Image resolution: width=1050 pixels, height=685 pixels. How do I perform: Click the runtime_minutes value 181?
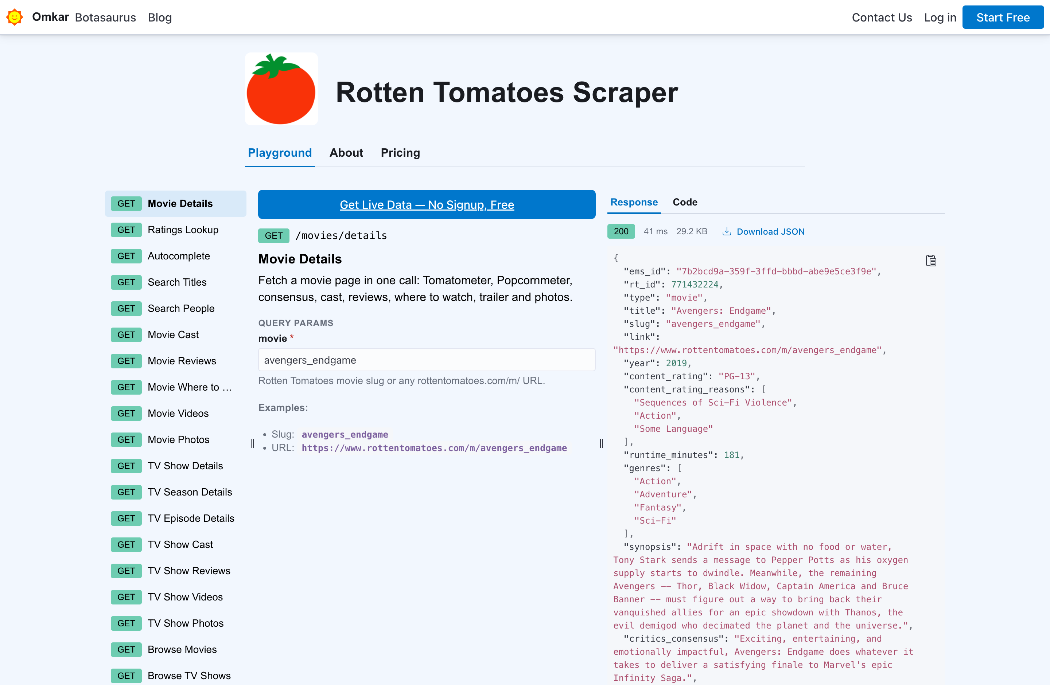pos(731,455)
